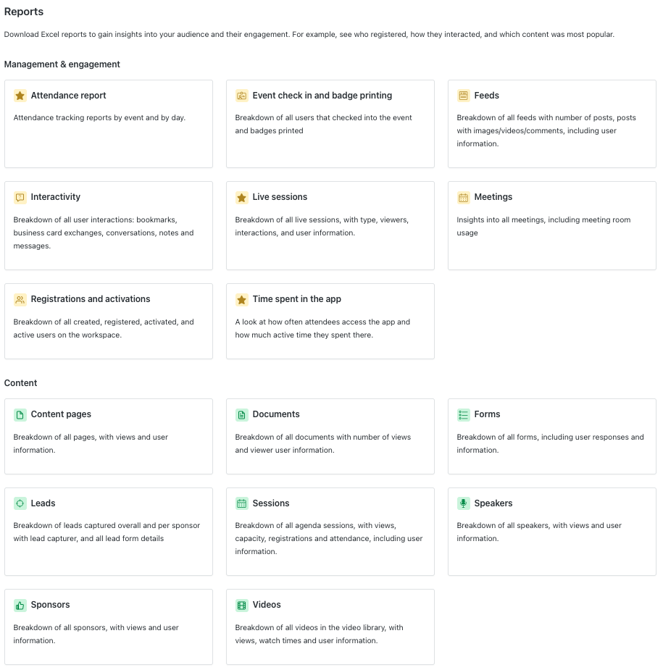Click the Interactivity chat icon
Image resolution: width=663 pixels, height=670 pixels.
point(20,198)
